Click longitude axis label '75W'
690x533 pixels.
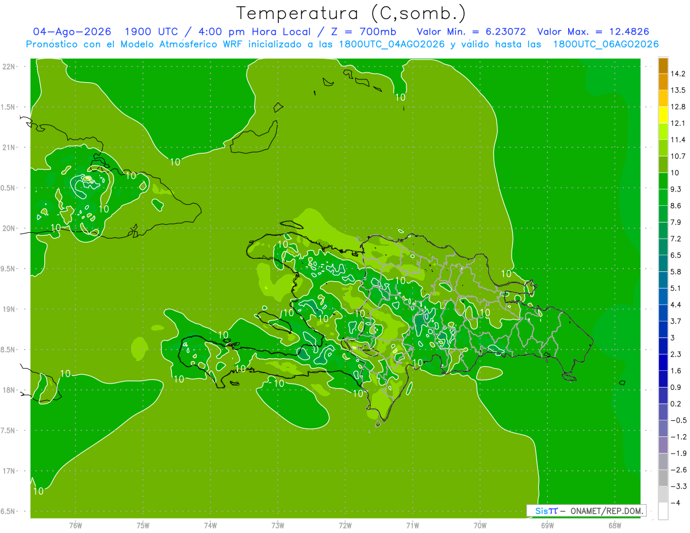pyautogui.click(x=143, y=525)
